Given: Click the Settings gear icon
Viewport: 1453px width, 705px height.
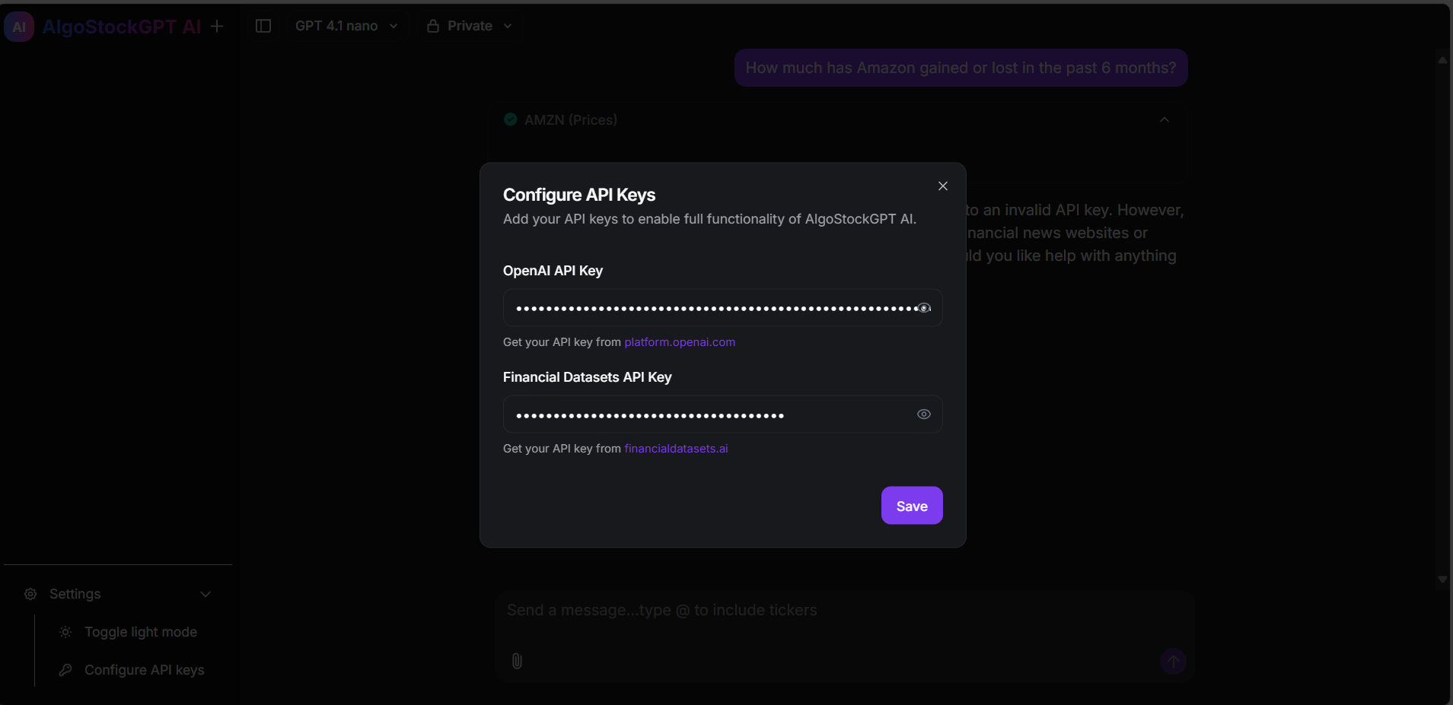Looking at the screenshot, I should 30,594.
